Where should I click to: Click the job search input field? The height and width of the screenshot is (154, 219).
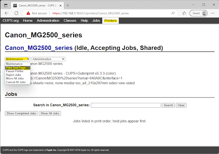point(126,105)
